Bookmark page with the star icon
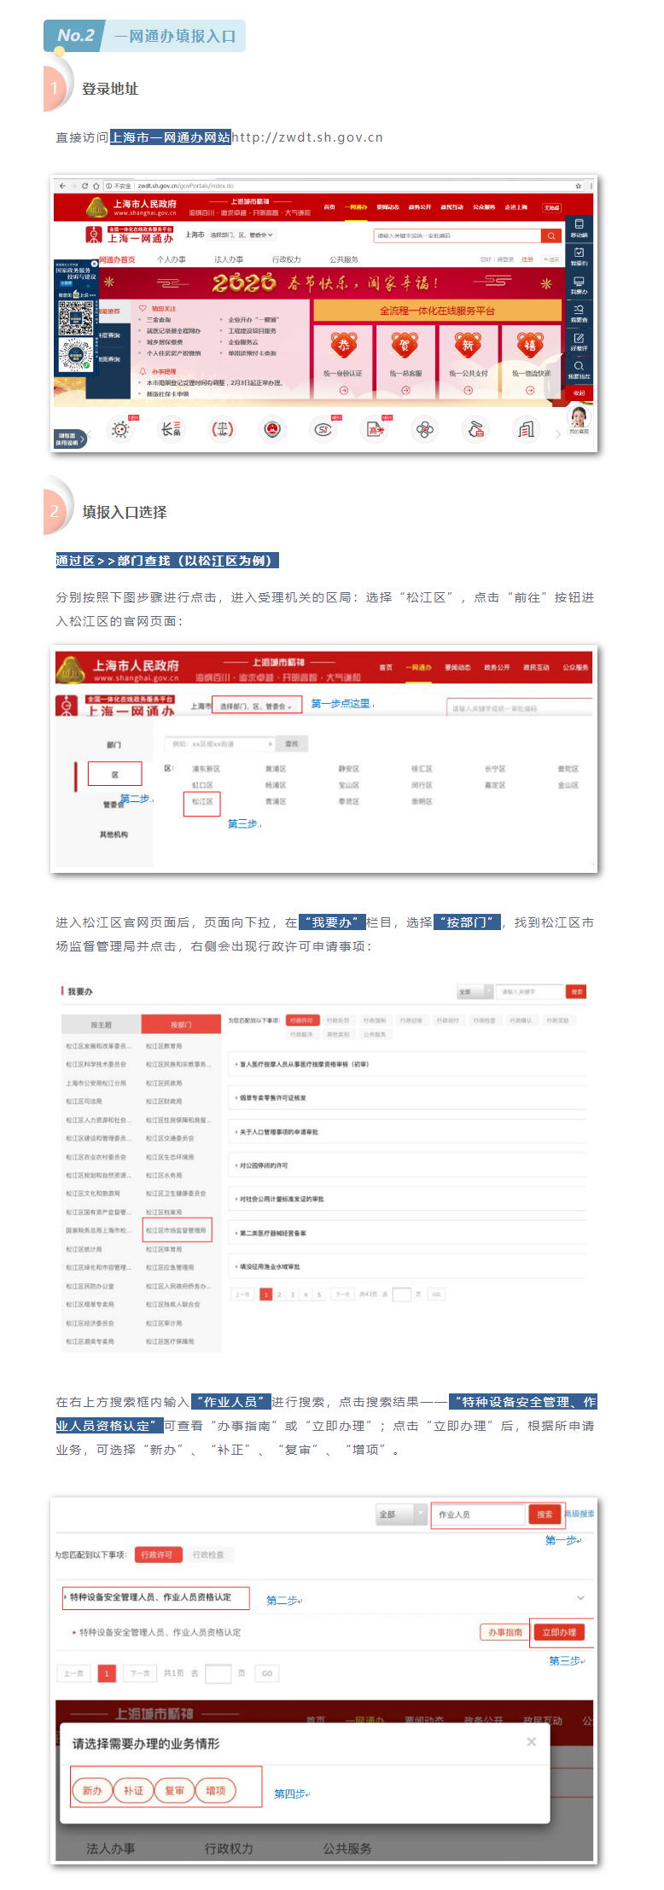The height and width of the screenshot is (1890, 664). tap(578, 185)
